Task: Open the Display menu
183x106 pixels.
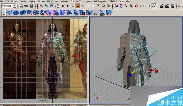Action: coord(32,1)
